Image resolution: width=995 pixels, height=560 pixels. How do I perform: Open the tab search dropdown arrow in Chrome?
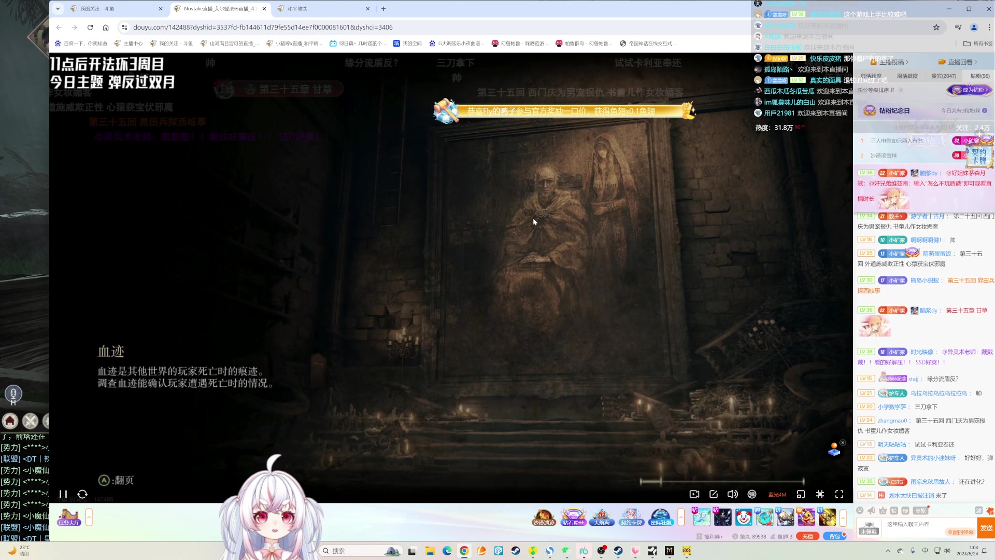click(x=58, y=8)
